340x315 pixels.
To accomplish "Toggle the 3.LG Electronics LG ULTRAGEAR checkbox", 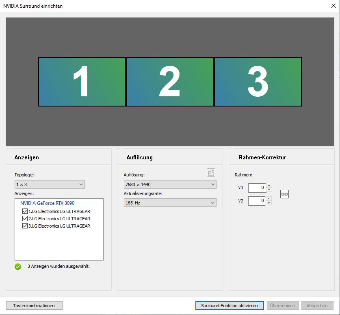I will point(25,226).
